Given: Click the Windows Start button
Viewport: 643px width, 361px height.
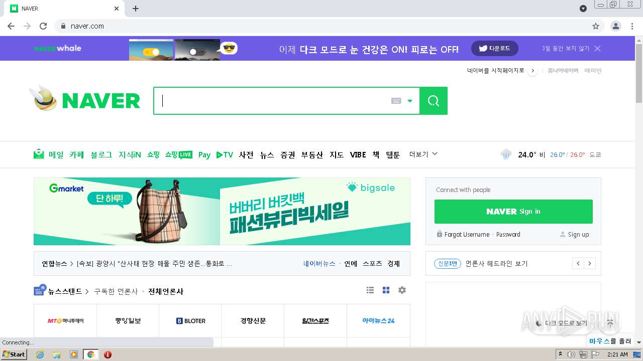Looking at the screenshot, I should click(14, 354).
